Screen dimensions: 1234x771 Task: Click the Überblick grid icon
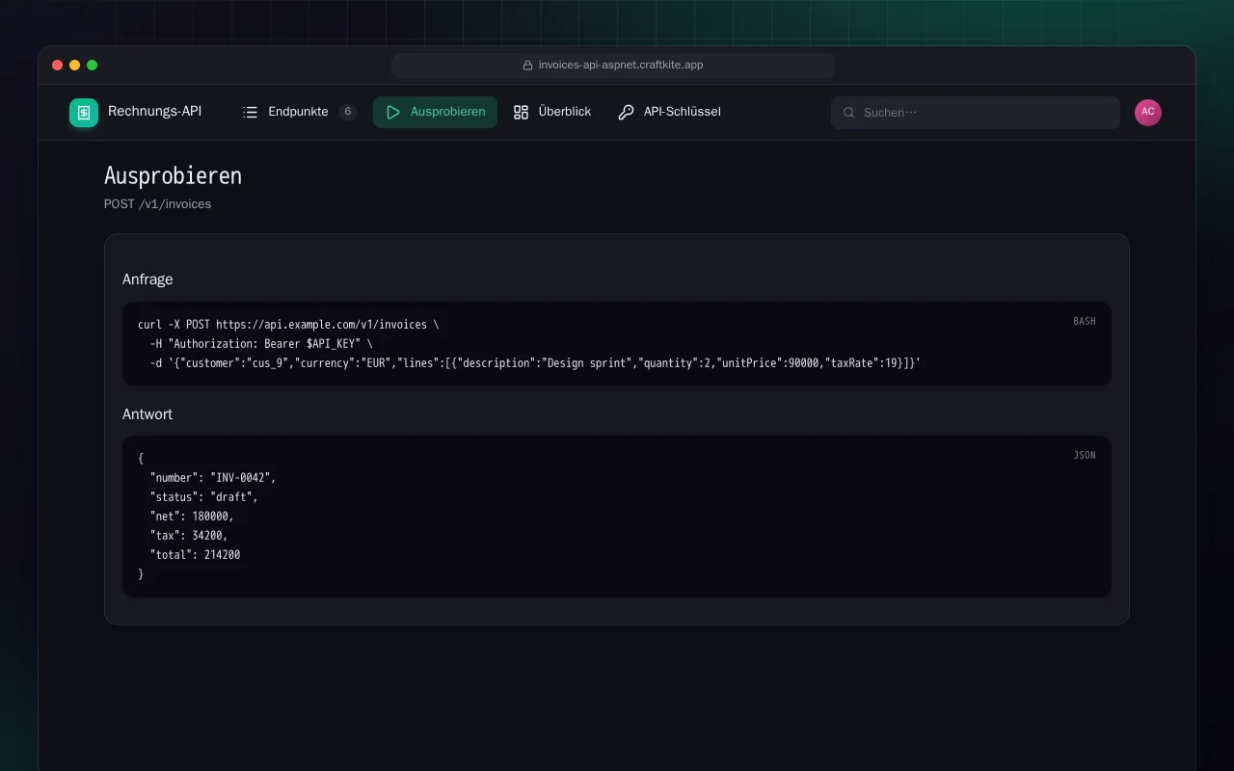tap(521, 112)
